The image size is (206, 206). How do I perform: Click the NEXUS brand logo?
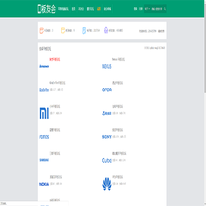[x=107, y=66]
